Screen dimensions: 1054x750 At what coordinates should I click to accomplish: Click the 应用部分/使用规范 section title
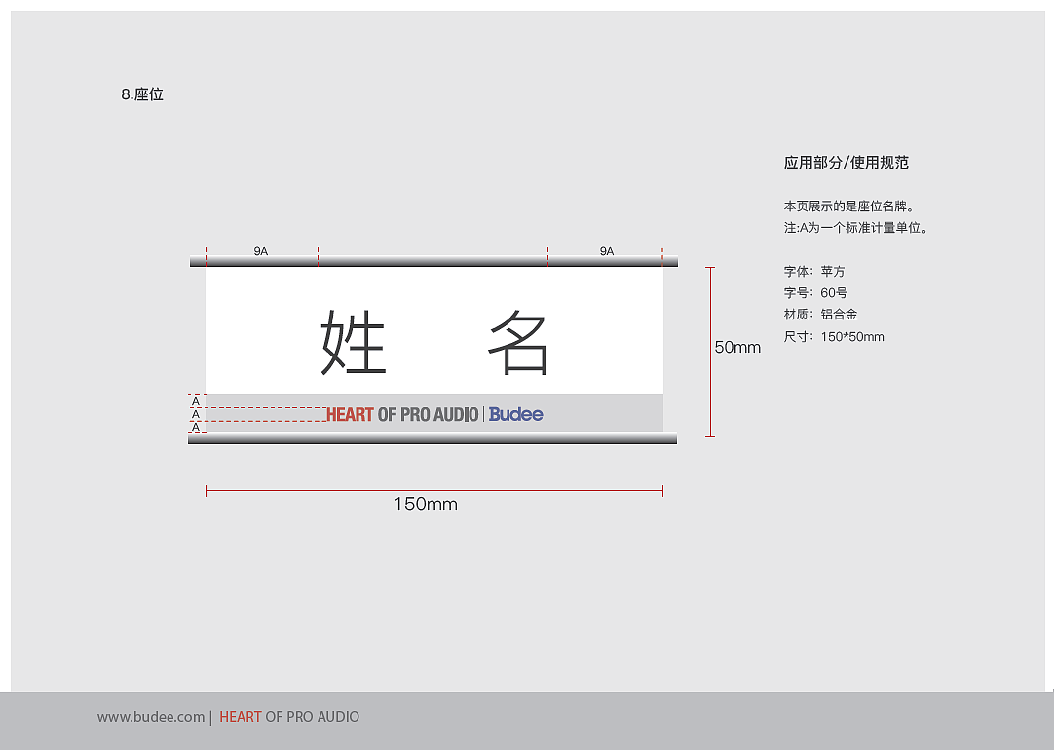pyautogui.click(x=847, y=163)
